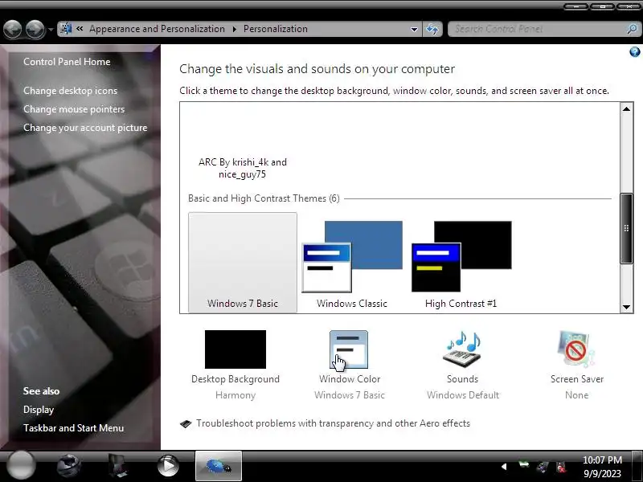Viewport: 643px width, 482px height.
Task: Click the Screen Saver label
Action: 577,379
